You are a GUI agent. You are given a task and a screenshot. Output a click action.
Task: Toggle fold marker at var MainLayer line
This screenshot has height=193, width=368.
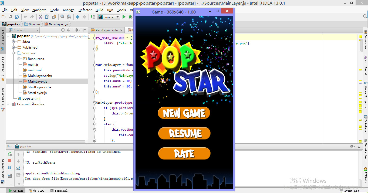(x=94, y=65)
